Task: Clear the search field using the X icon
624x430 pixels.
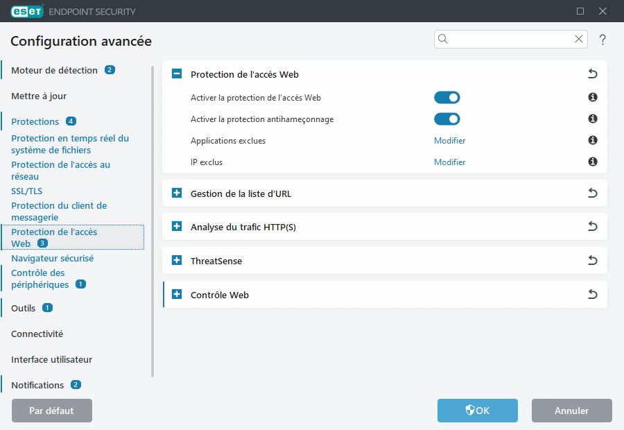Action: click(578, 39)
